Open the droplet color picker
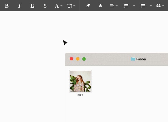This screenshot has width=168, height=122. [x=100, y=6]
